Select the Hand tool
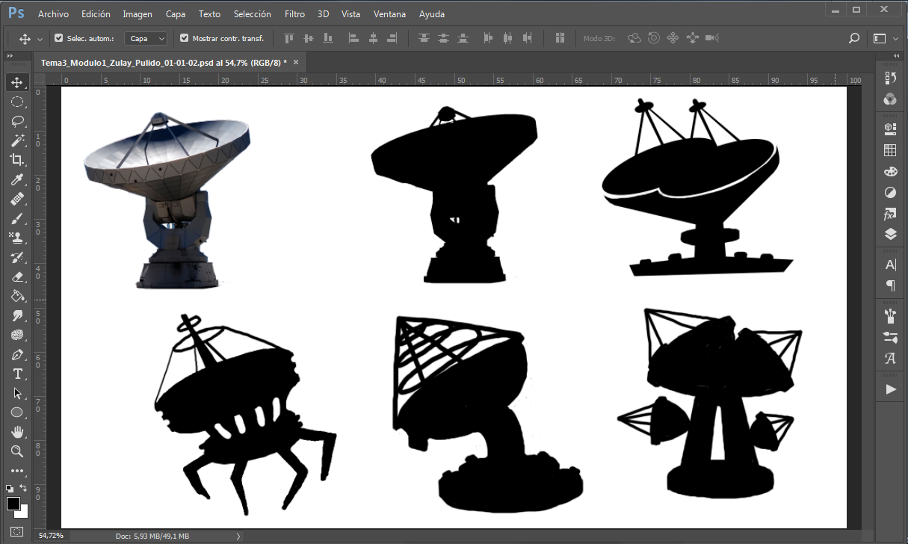Image resolution: width=908 pixels, height=544 pixels. (17, 432)
